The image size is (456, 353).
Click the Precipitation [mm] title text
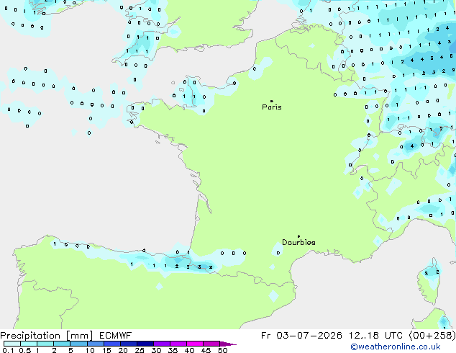point(47,336)
